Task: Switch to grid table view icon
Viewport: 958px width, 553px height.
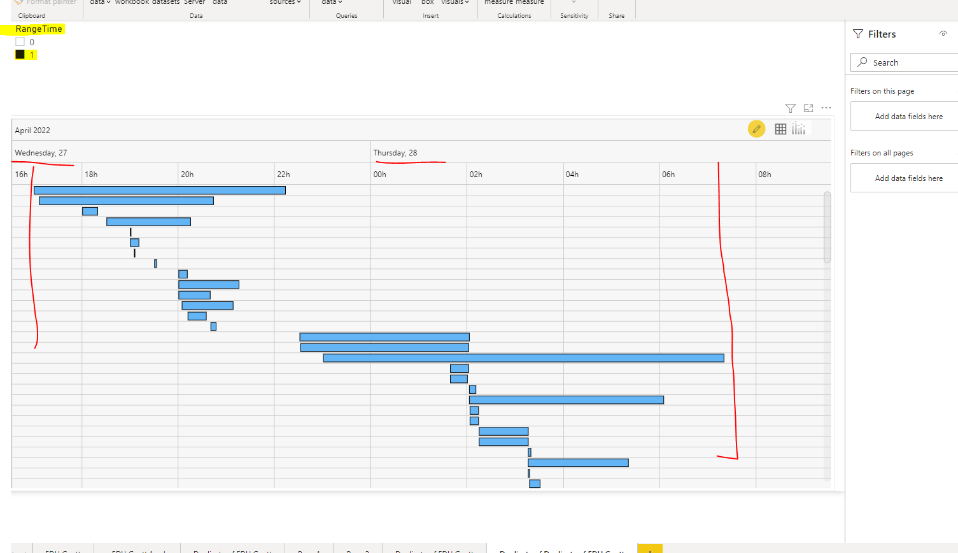Action: click(x=780, y=129)
